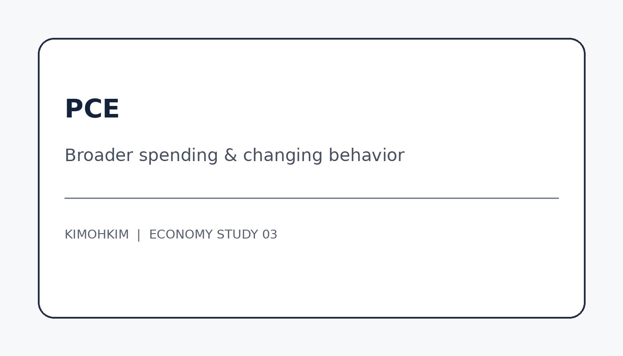The height and width of the screenshot is (356, 623).
Task: Select the word changing in subtitle
Action: pos(283,156)
